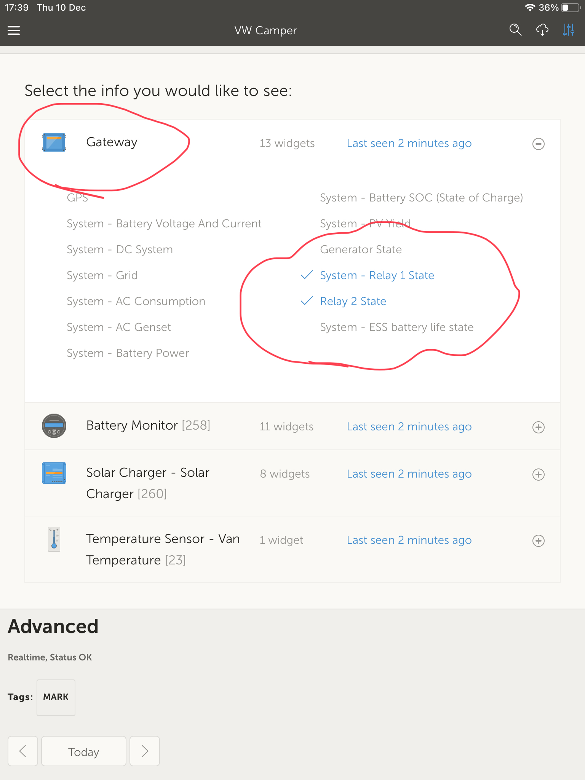Click 'Realtime, Status OK' text
This screenshot has width=585, height=780.
point(50,657)
